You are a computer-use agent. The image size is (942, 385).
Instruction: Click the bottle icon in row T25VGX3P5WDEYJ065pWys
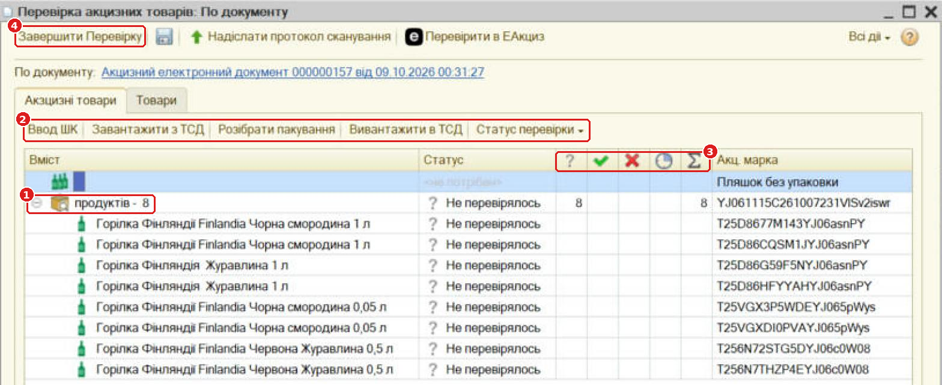(82, 307)
